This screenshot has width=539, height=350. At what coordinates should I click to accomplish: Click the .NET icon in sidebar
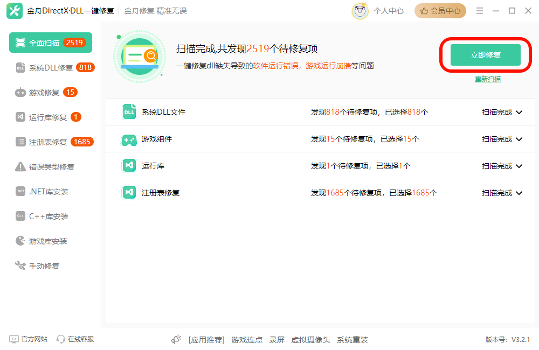point(20,191)
